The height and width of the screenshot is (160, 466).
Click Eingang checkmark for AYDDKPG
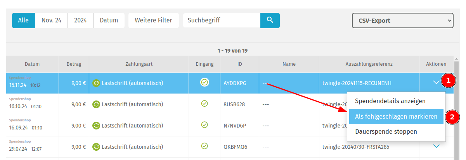pyautogui.click(x=204, y=82)
